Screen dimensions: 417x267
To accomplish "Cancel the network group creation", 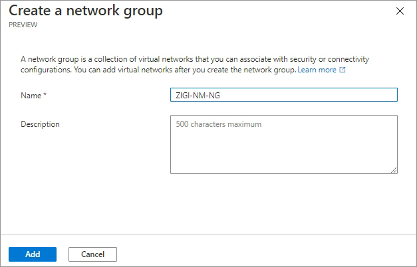I will 92,254.
